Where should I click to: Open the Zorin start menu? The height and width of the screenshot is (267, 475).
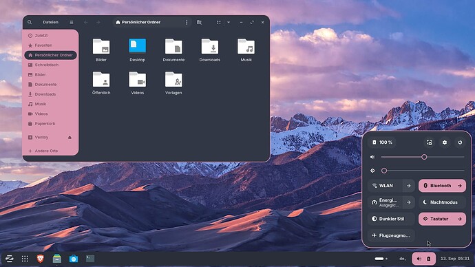[x=10, y=259]
